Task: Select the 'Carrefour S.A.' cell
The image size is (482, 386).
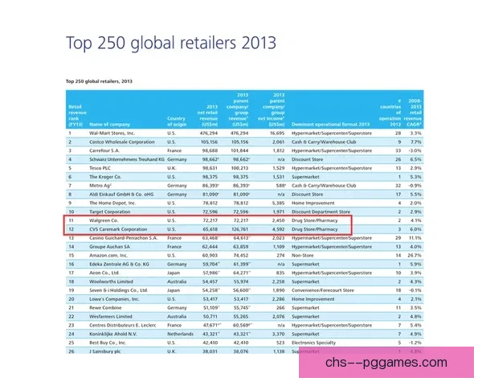Action: tap(104, 150)
